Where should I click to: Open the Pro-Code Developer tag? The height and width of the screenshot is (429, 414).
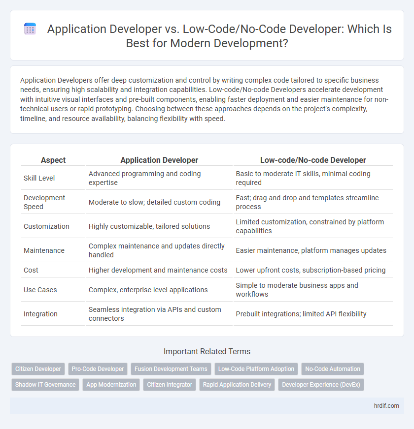(98, 369)
